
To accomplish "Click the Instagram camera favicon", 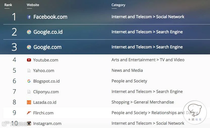I will click(29, 123).
